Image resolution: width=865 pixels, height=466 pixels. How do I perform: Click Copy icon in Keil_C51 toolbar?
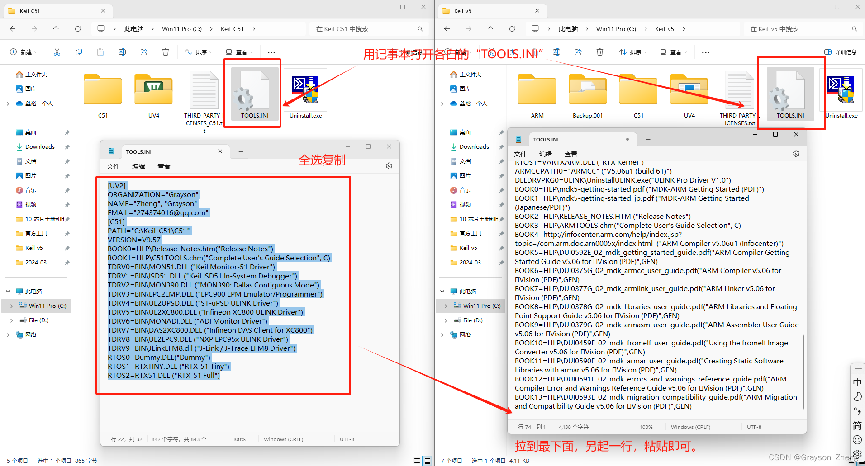[79, 52]
